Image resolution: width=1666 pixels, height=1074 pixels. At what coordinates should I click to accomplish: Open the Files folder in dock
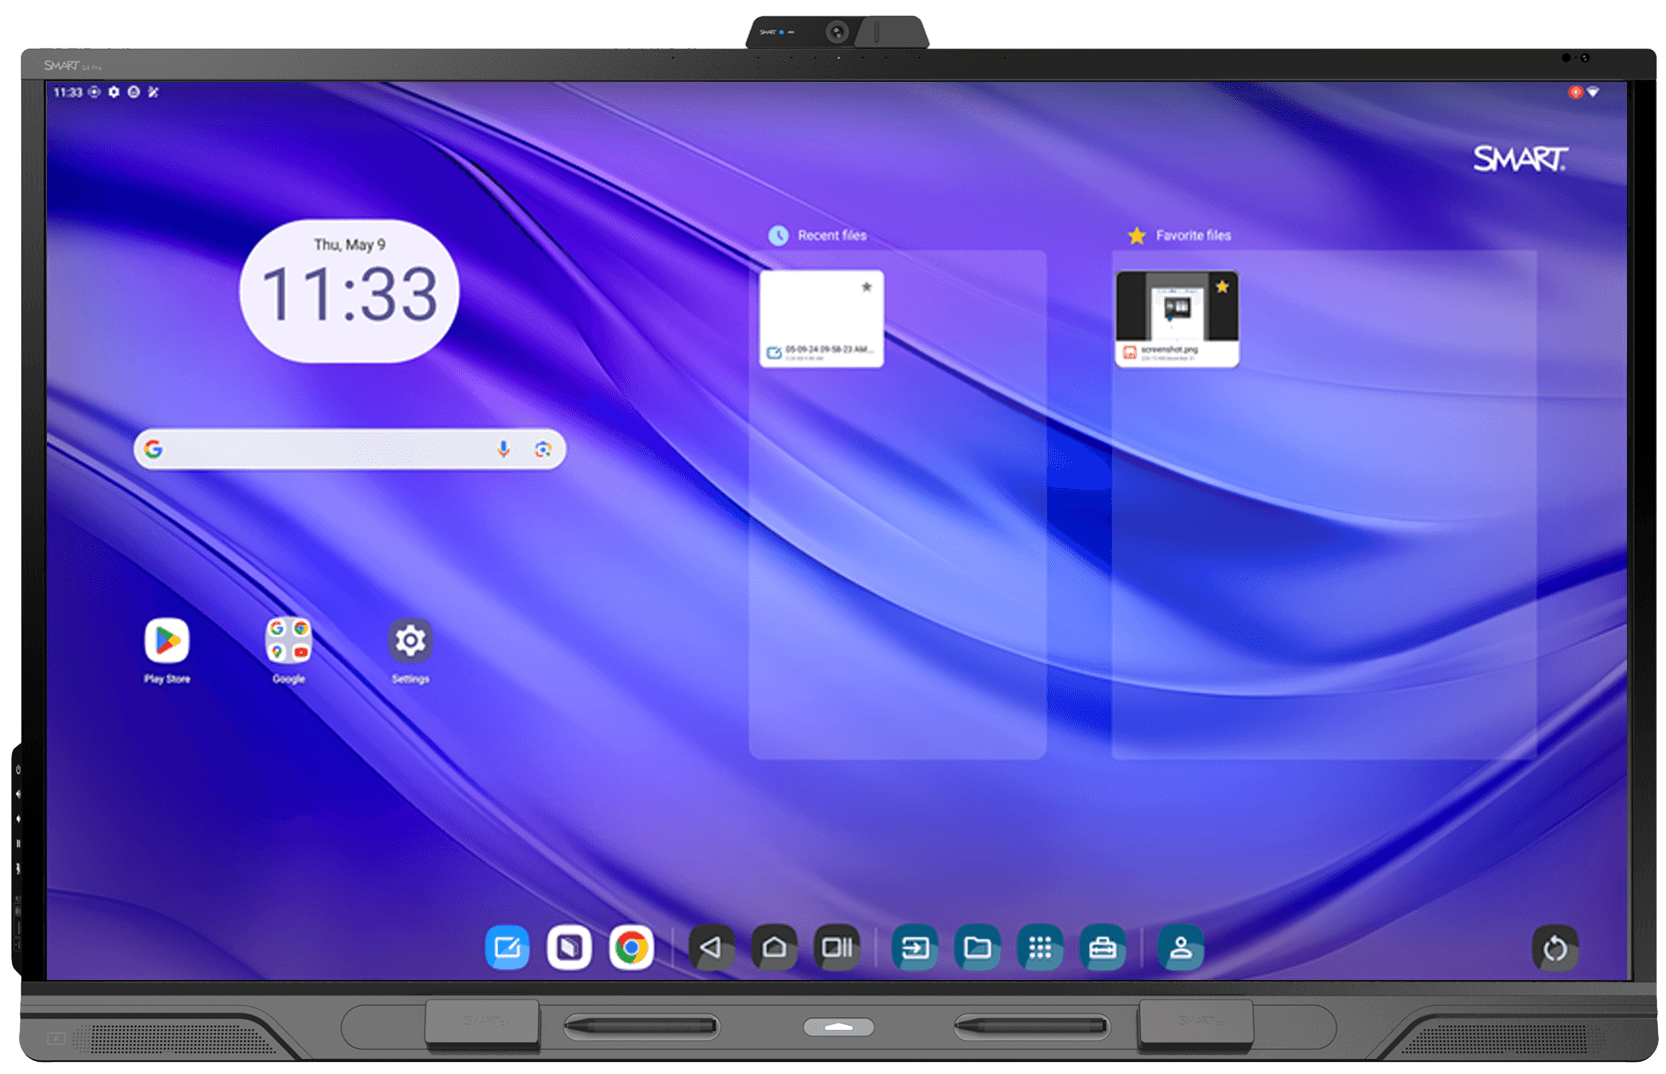[977, 947]
